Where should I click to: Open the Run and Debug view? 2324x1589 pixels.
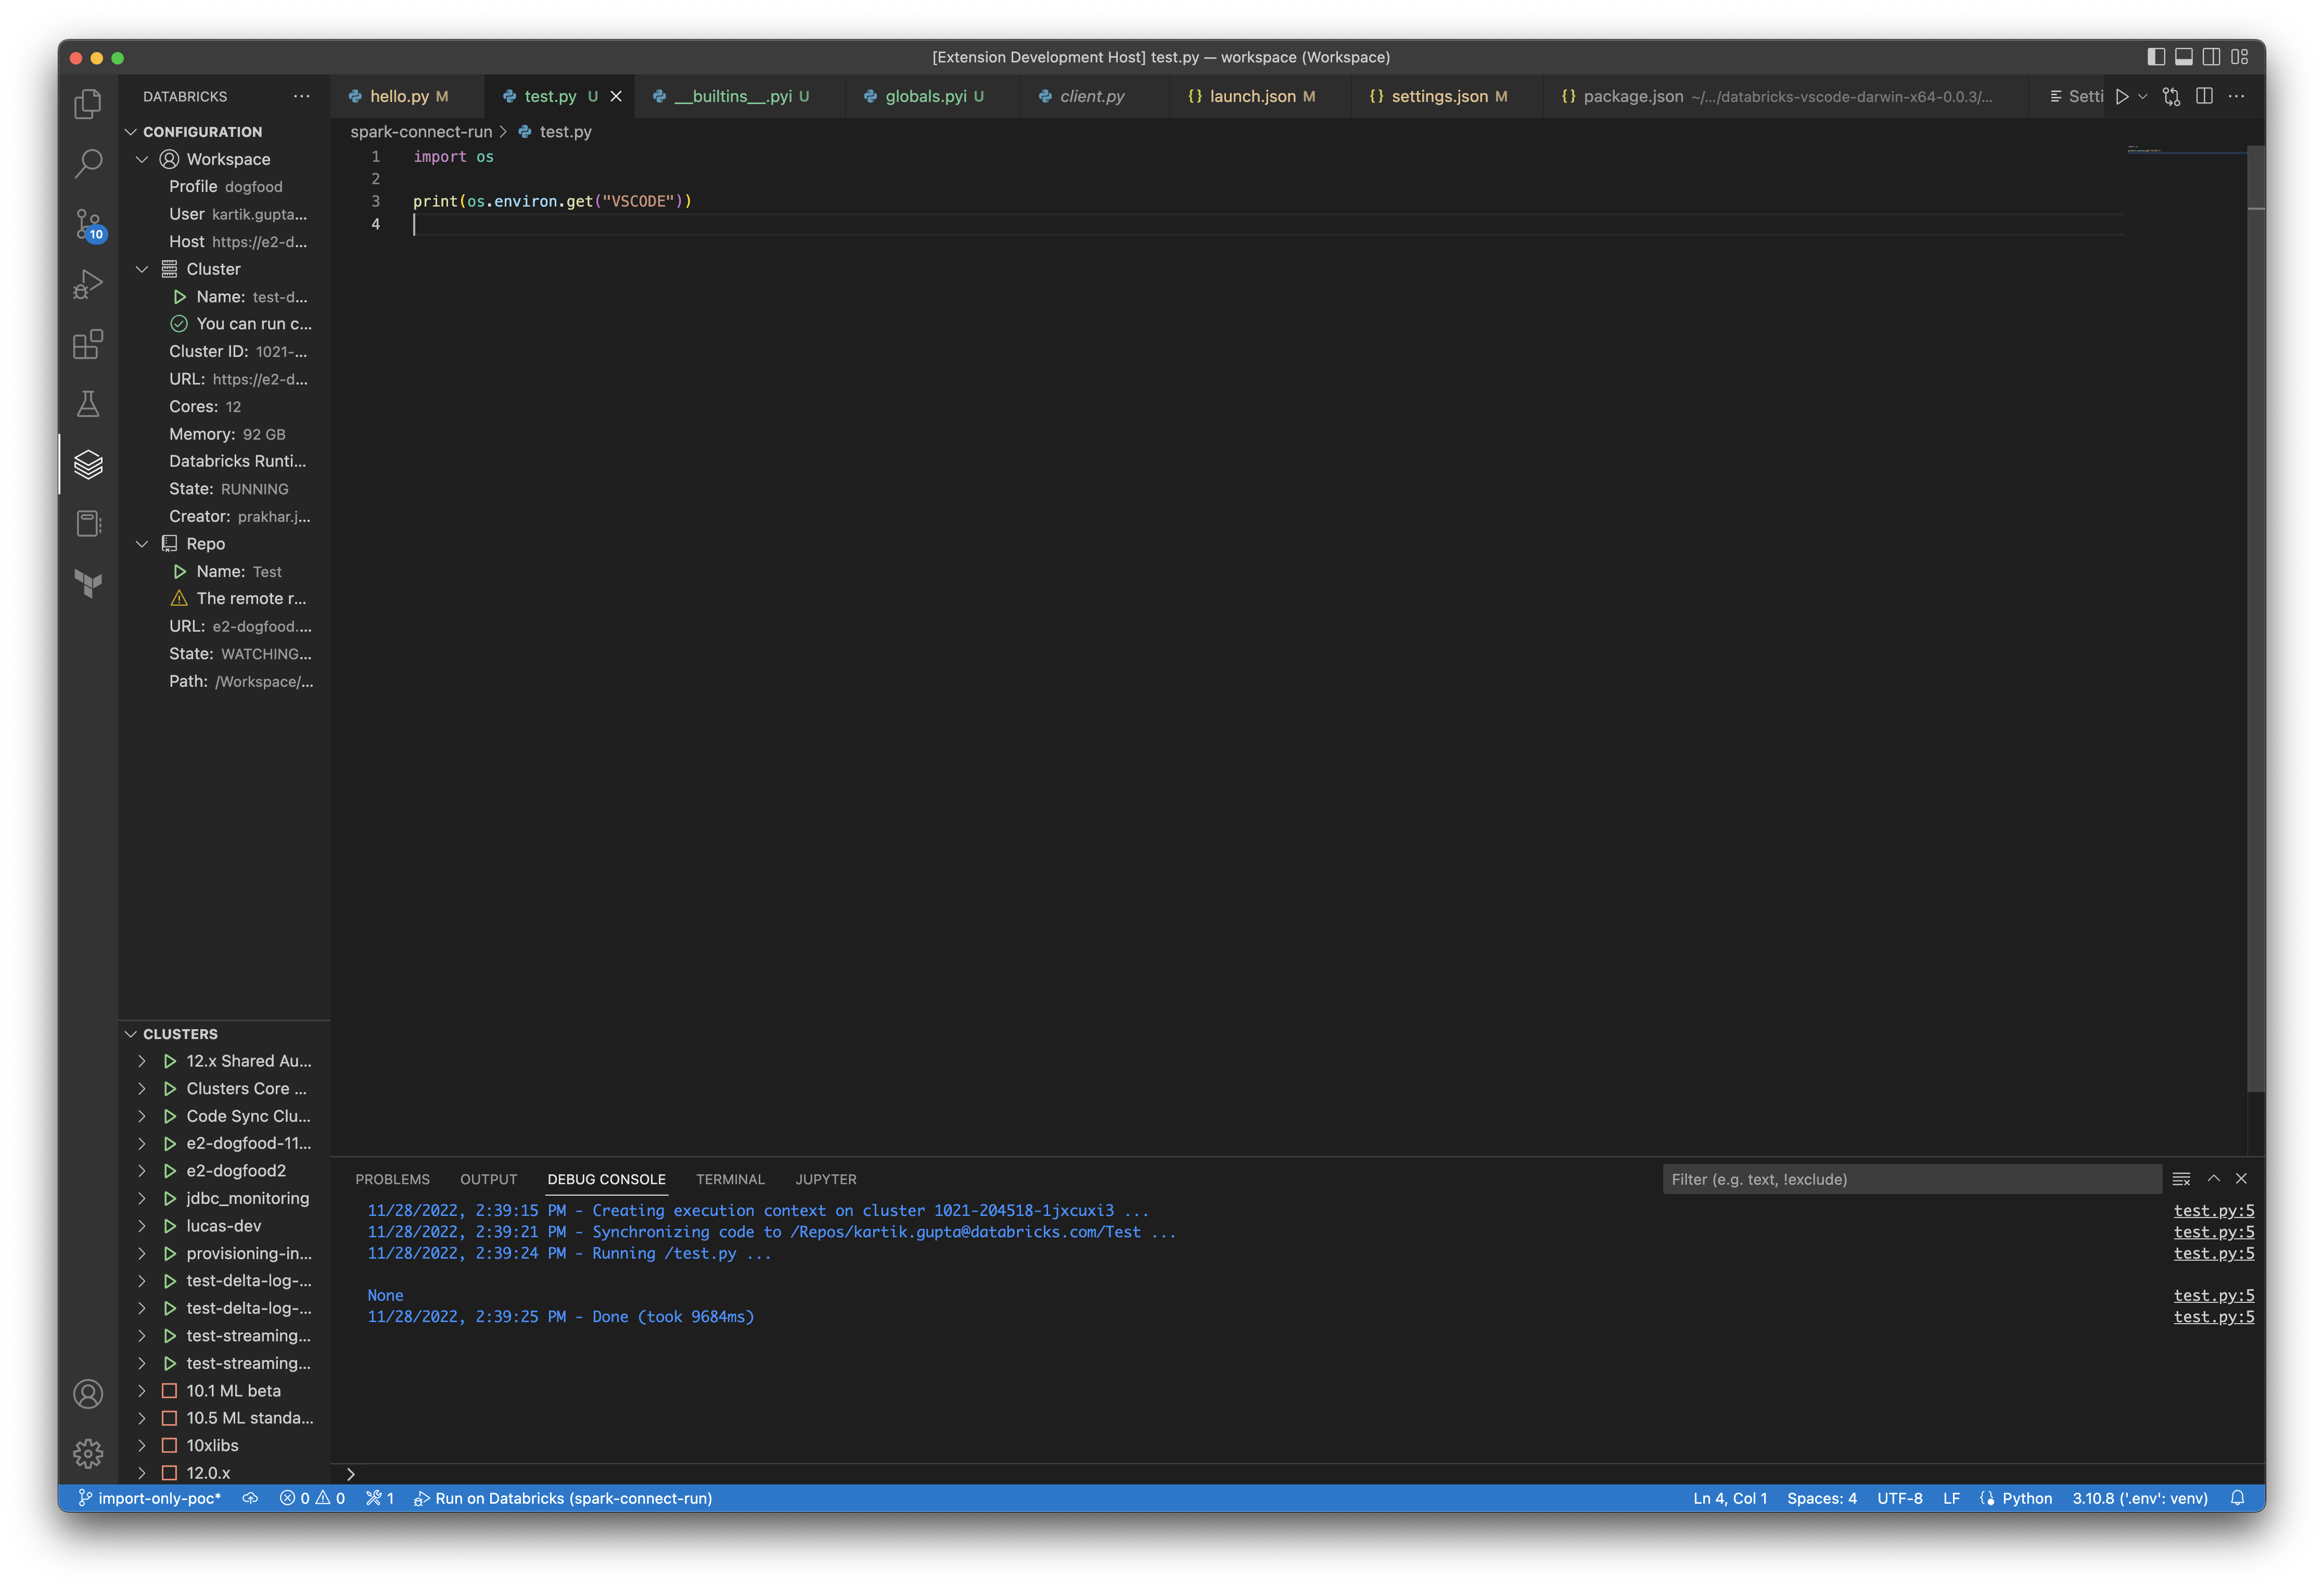[x=88, y=285]
